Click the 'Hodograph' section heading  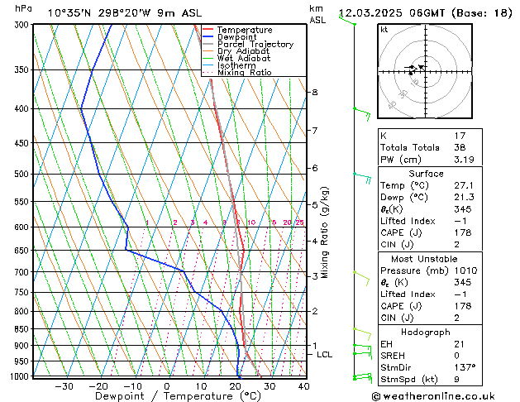[x=426, y=333]
